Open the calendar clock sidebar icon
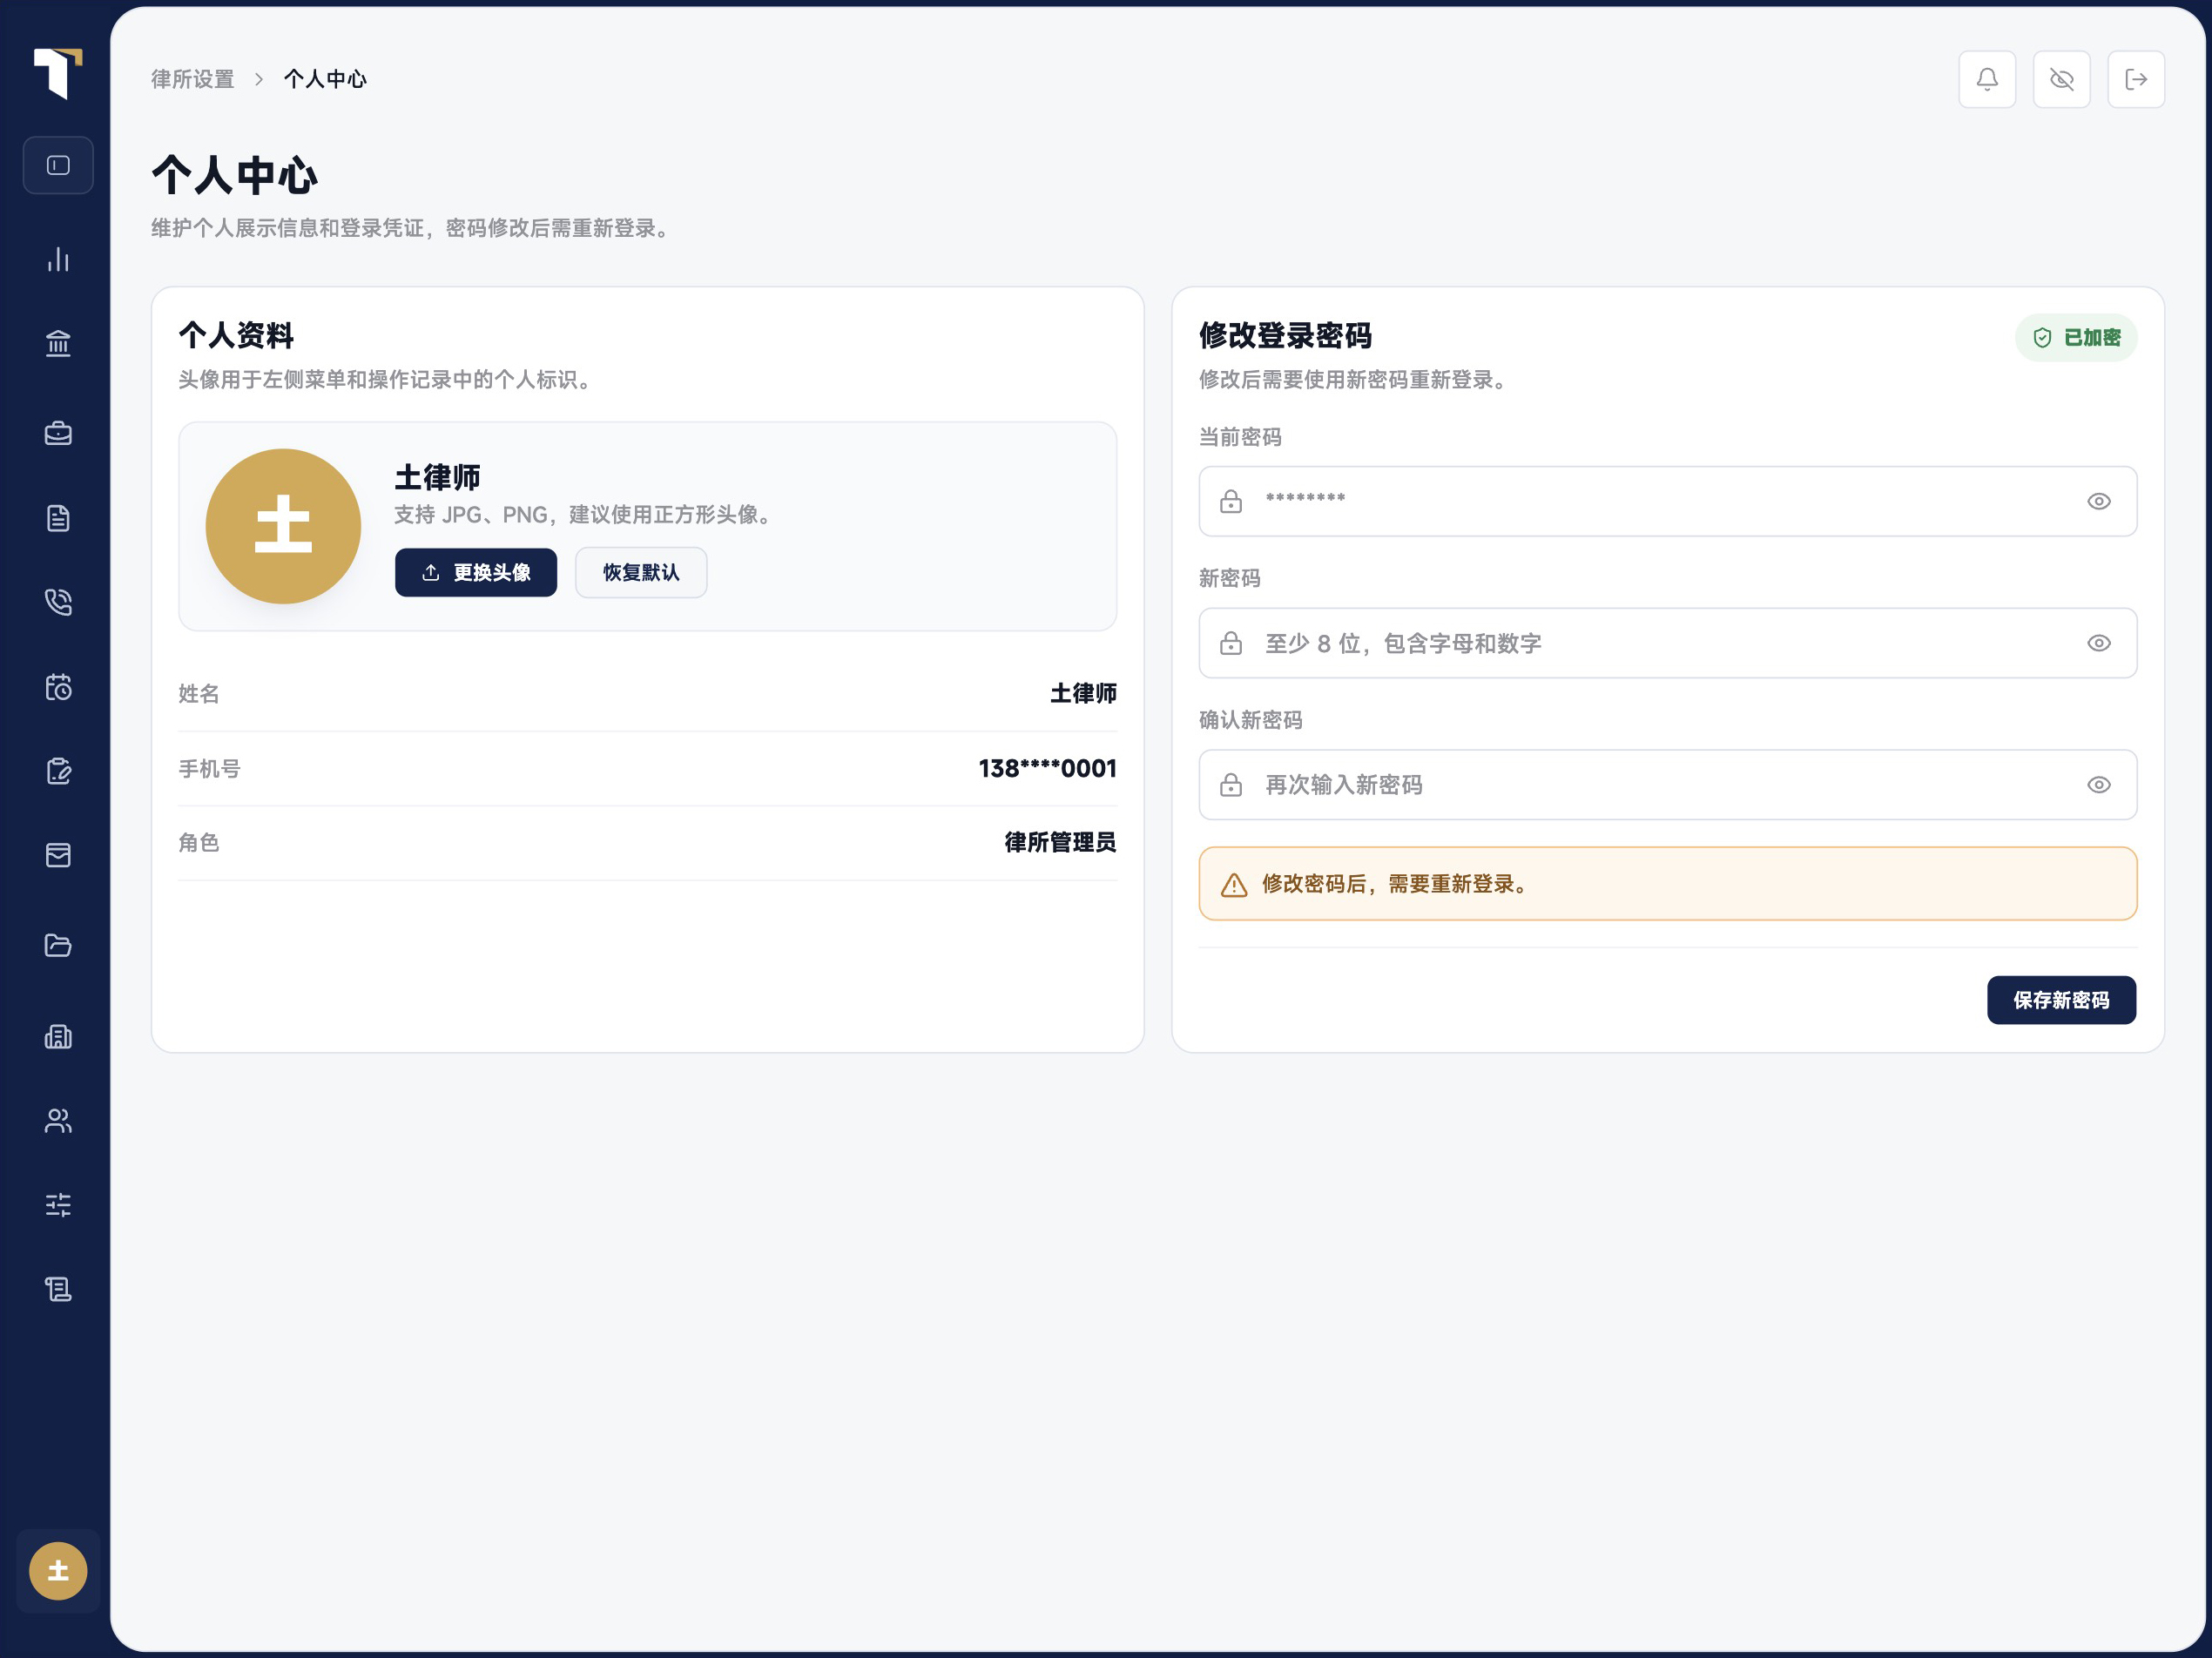The width and height of the screenshot is (2212, 1658). click(58, 688)
